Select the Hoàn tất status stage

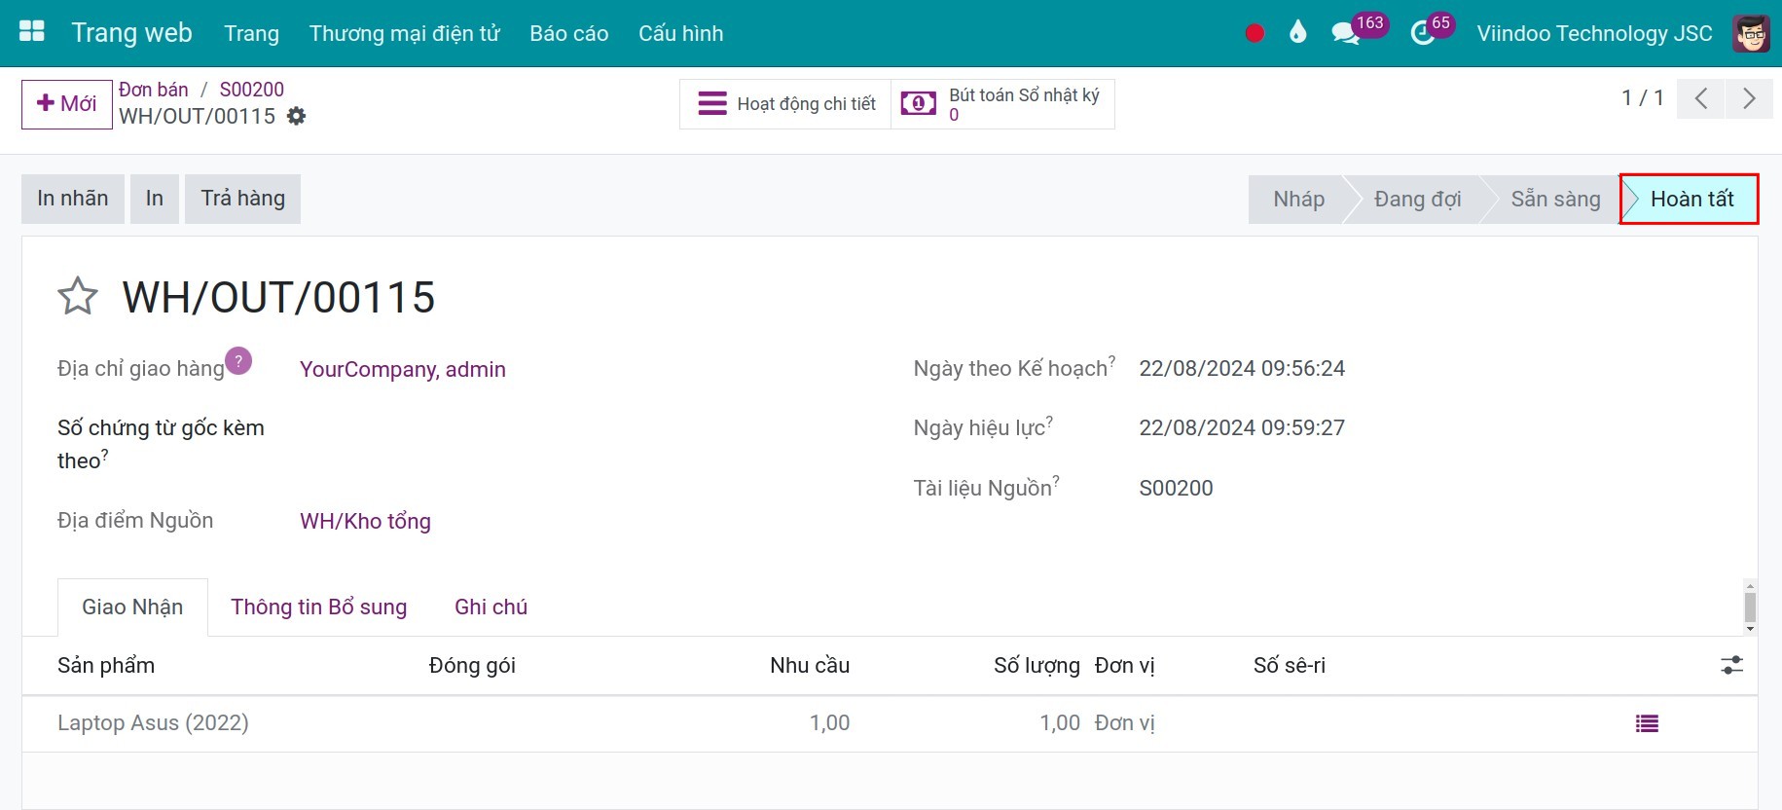(1691, 200)
